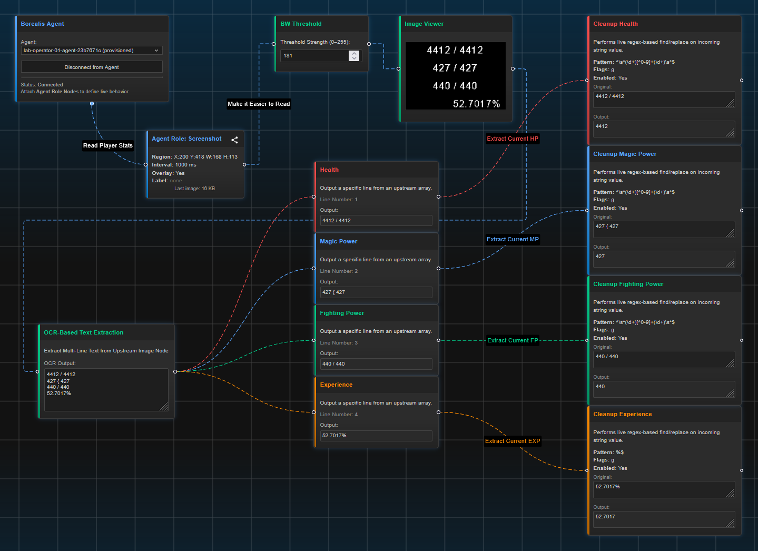Click the share icon on Agent Role: Screenshot node
The image size is (758, 551).
click(234, 140)
